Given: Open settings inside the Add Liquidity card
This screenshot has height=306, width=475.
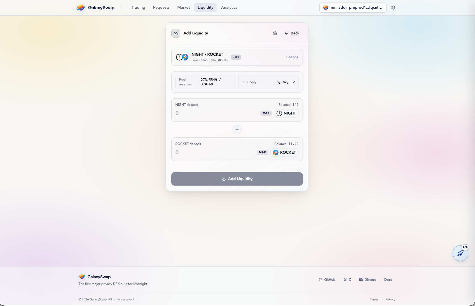Looking at the screenshot, I should [275, 33].
